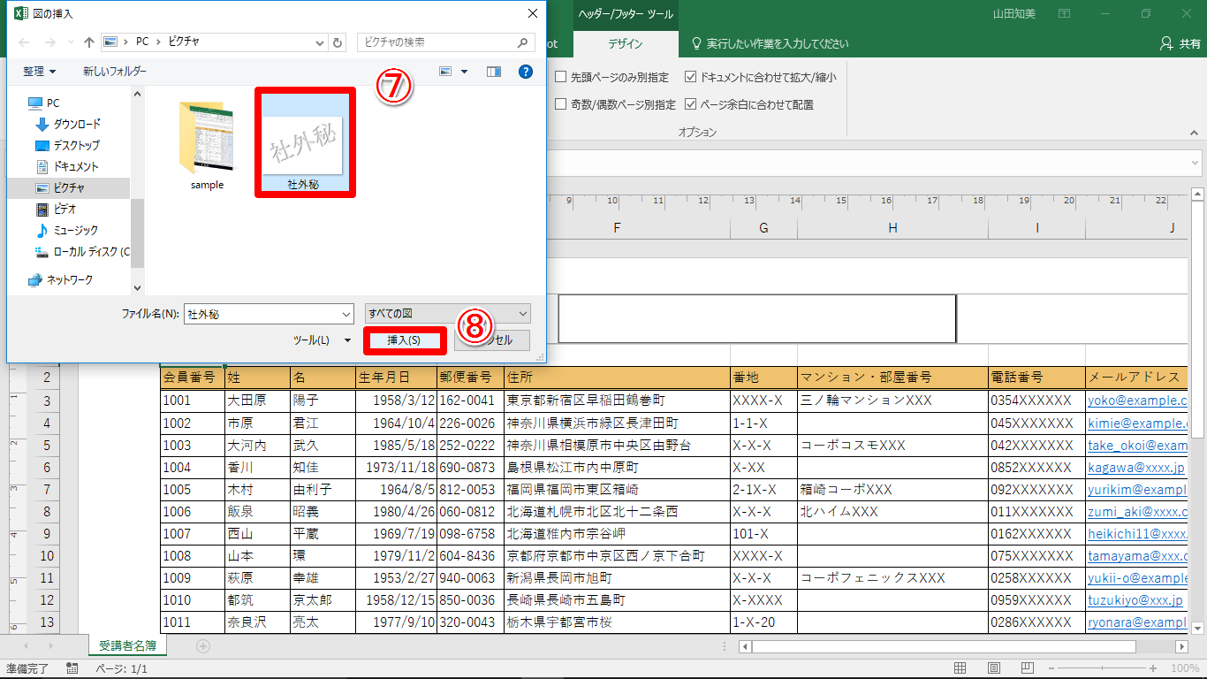Image resolution: width=1207 pixels, height=679 pixels.
Task: Click the 挿入(S) button
Action: point(404,339)
